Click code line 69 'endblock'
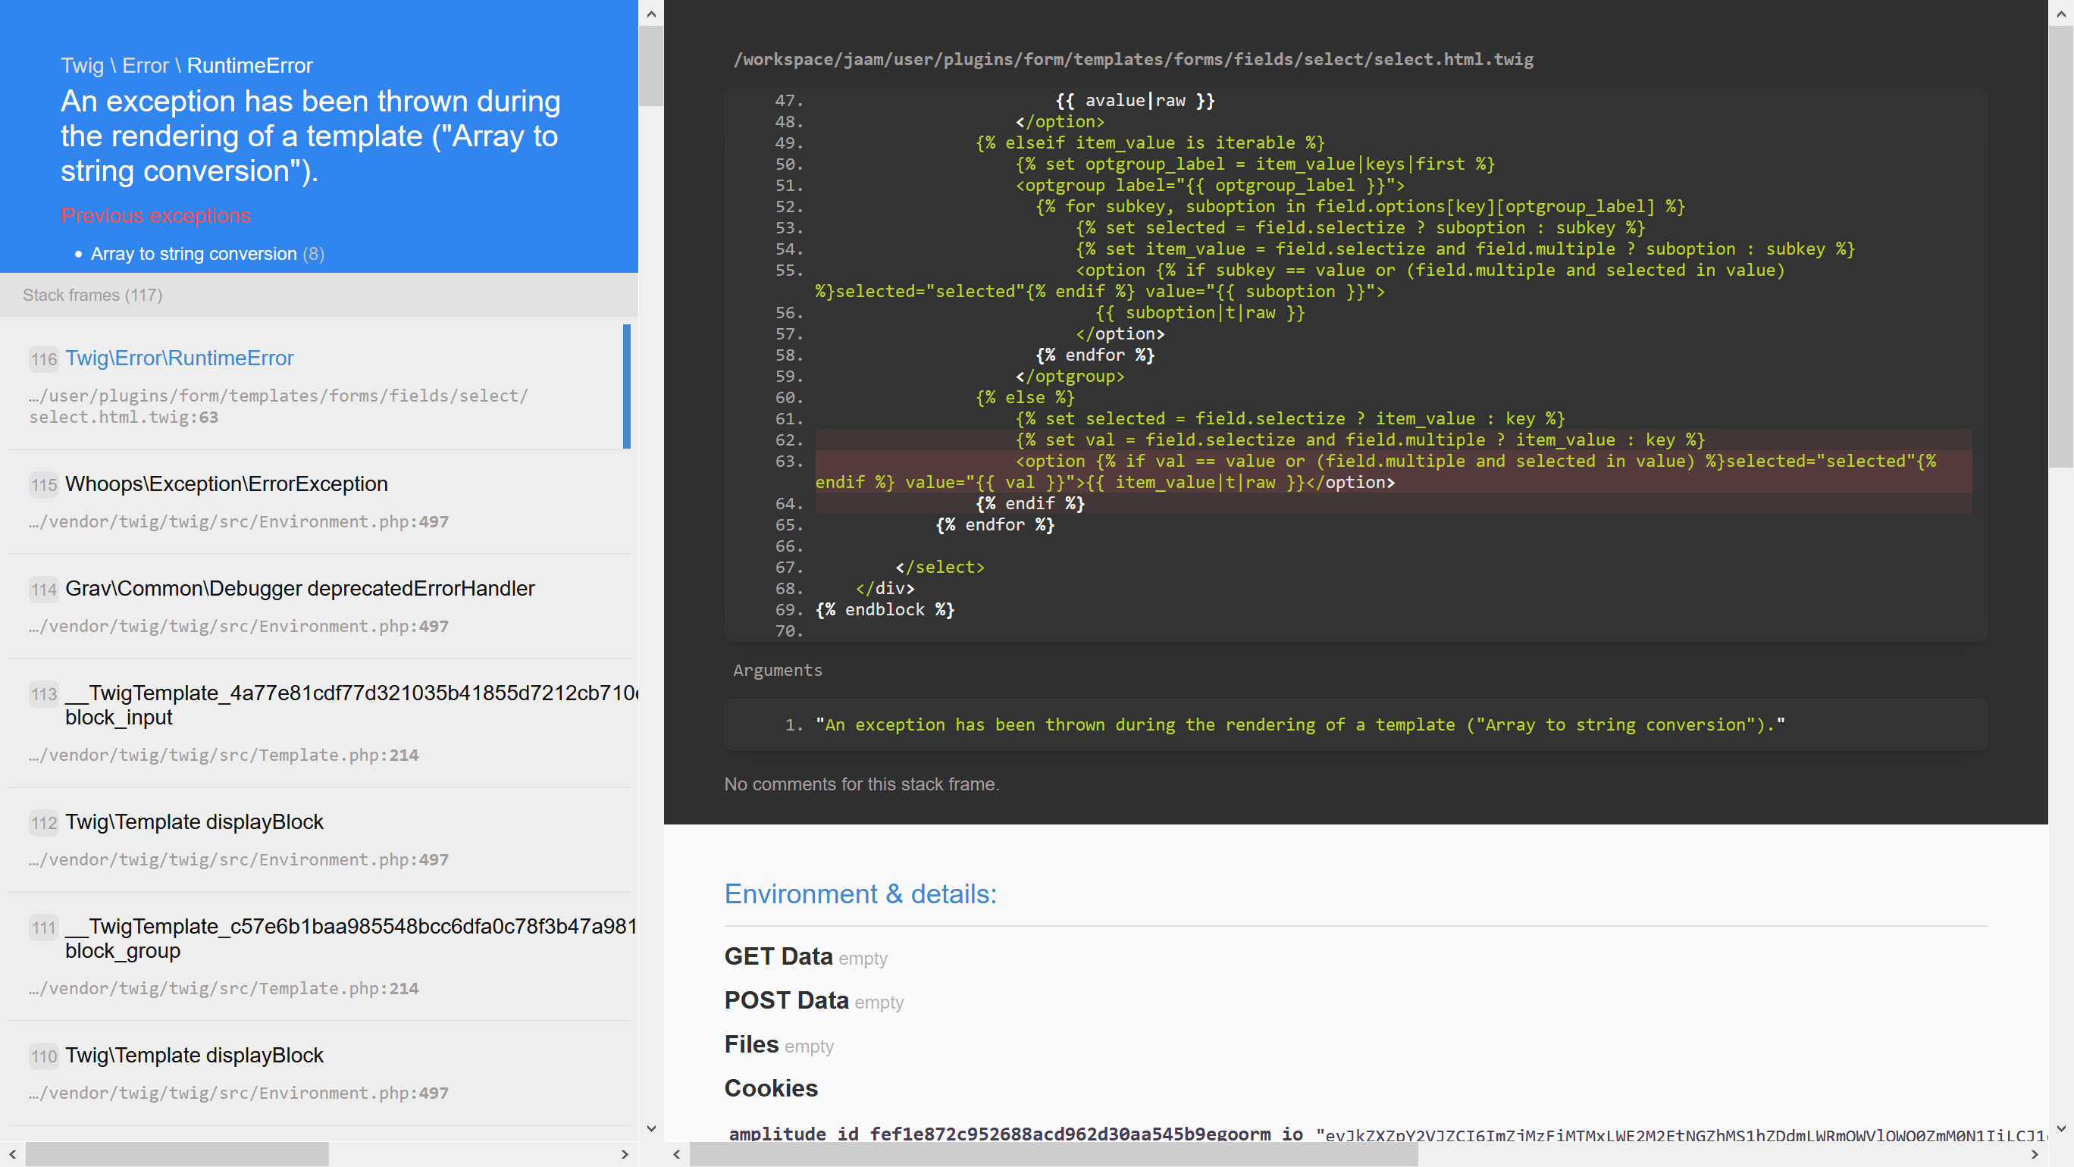 point(885,609)
